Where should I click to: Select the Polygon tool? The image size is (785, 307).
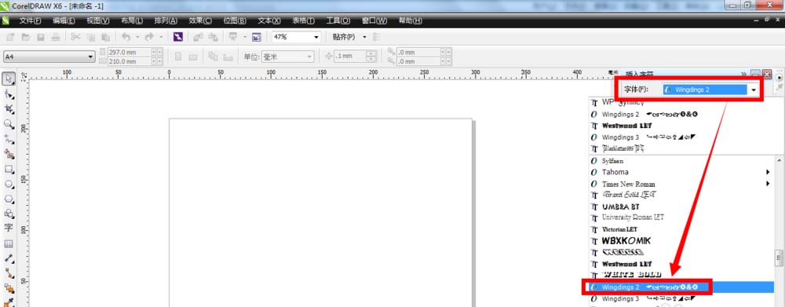pyautogui.click(x=9, y=199)
